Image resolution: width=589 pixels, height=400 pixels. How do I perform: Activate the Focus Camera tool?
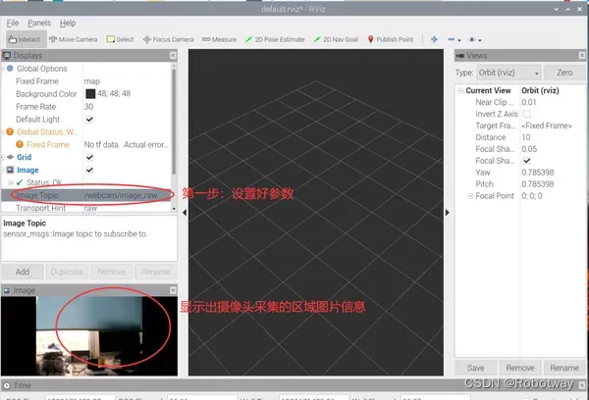tap(168, 39)
